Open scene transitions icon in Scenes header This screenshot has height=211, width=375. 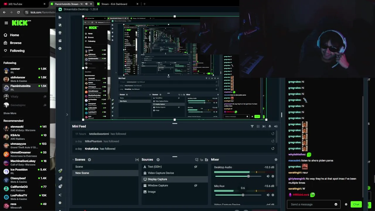tap(137, 160)
